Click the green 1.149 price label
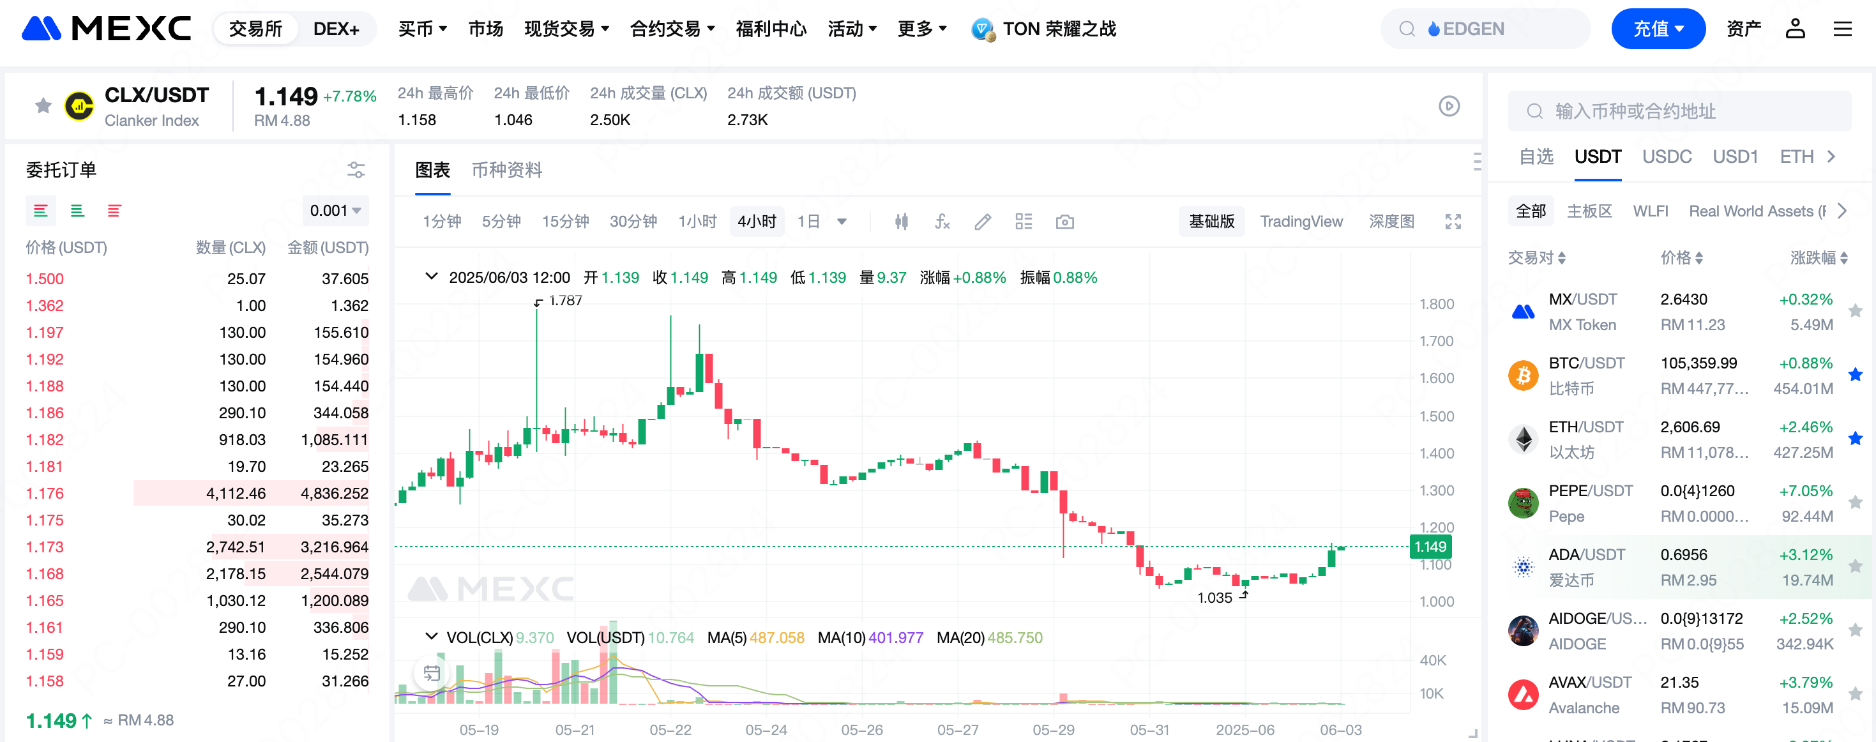The width and height of the screenshot is (1876, 742). tap(1430, 546)
